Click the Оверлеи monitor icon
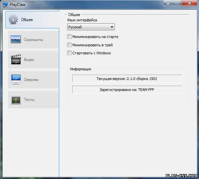The height and width of the screenshot is (179, 199). 16,79
